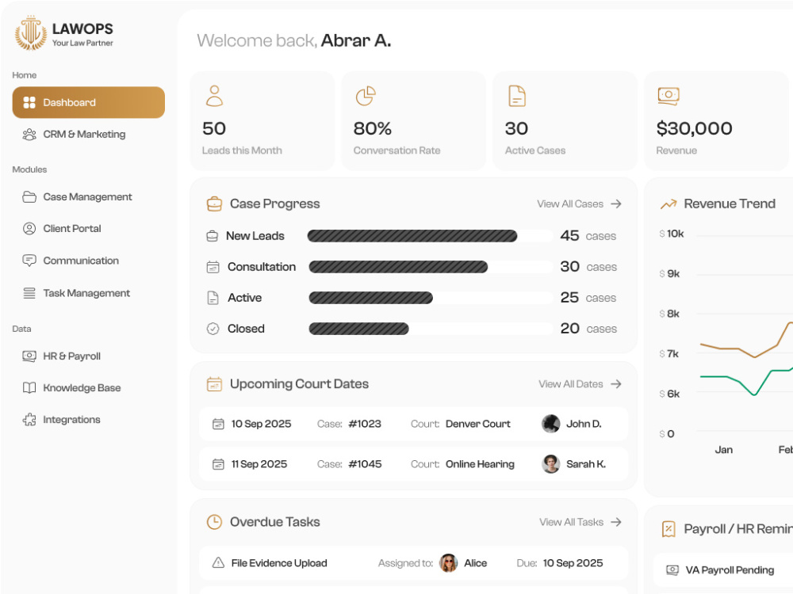Click the Knowledge Base book icon

29,388
